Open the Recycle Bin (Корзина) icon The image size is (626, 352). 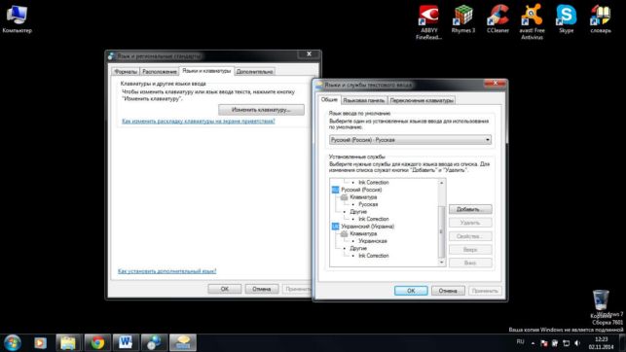pos(601,303)
